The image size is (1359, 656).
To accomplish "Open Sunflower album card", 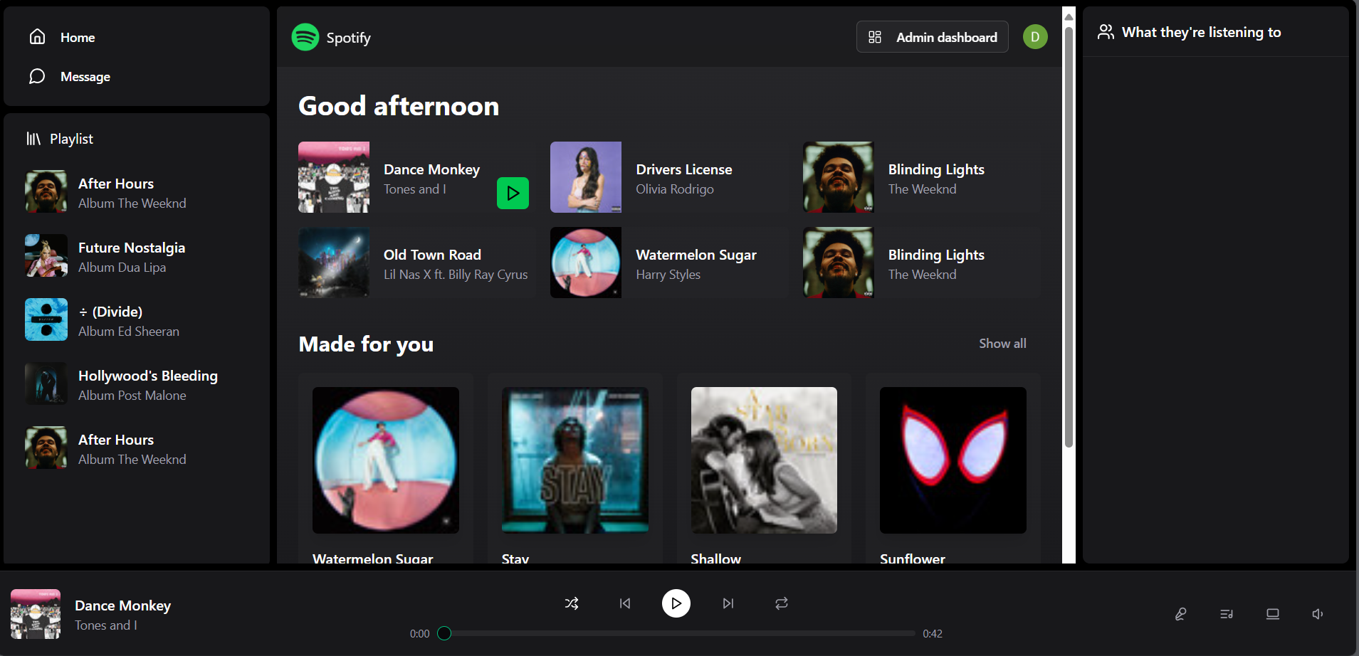I will click(953, 470).
